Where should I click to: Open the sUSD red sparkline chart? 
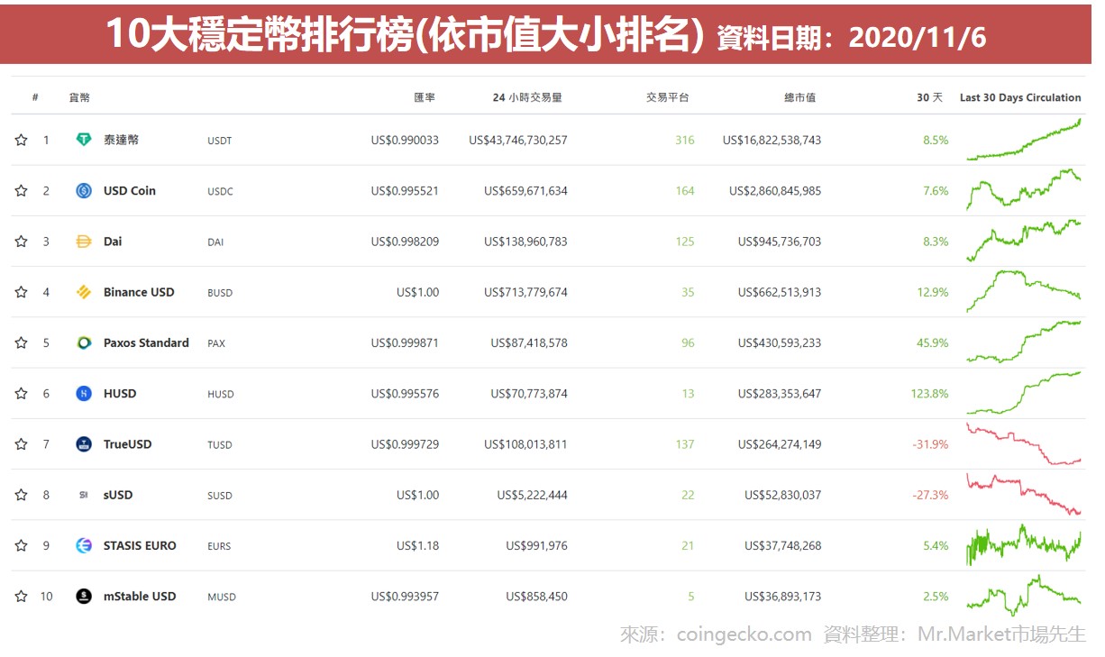(x=1024, y=495)
